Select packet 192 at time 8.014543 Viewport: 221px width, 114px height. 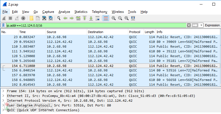[110, 85]
